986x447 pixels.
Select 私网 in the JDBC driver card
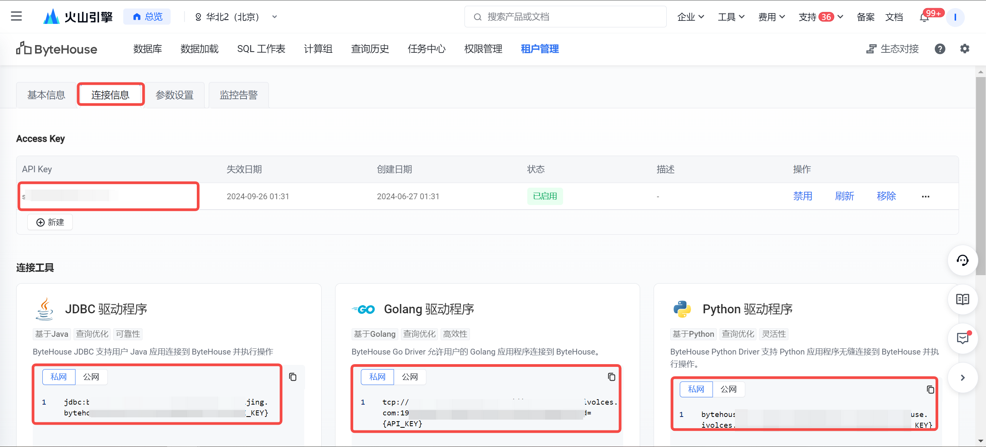(x=59, y=377)
